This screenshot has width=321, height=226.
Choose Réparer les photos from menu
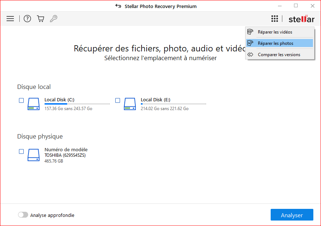click(275, 43)
